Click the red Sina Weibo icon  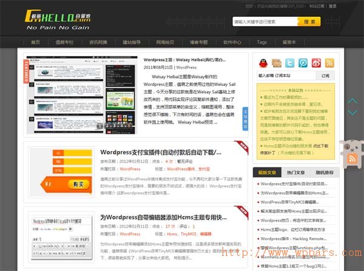316,63
